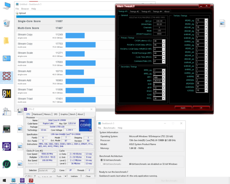Viewport: 230px width, 184px height.
Task: Open the Bench tab in CPU-Z
Action: [73, 114]
